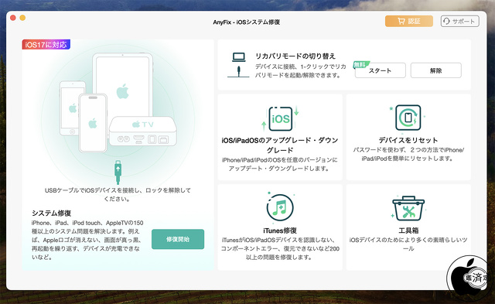Click the red close window button

(13, 18)
